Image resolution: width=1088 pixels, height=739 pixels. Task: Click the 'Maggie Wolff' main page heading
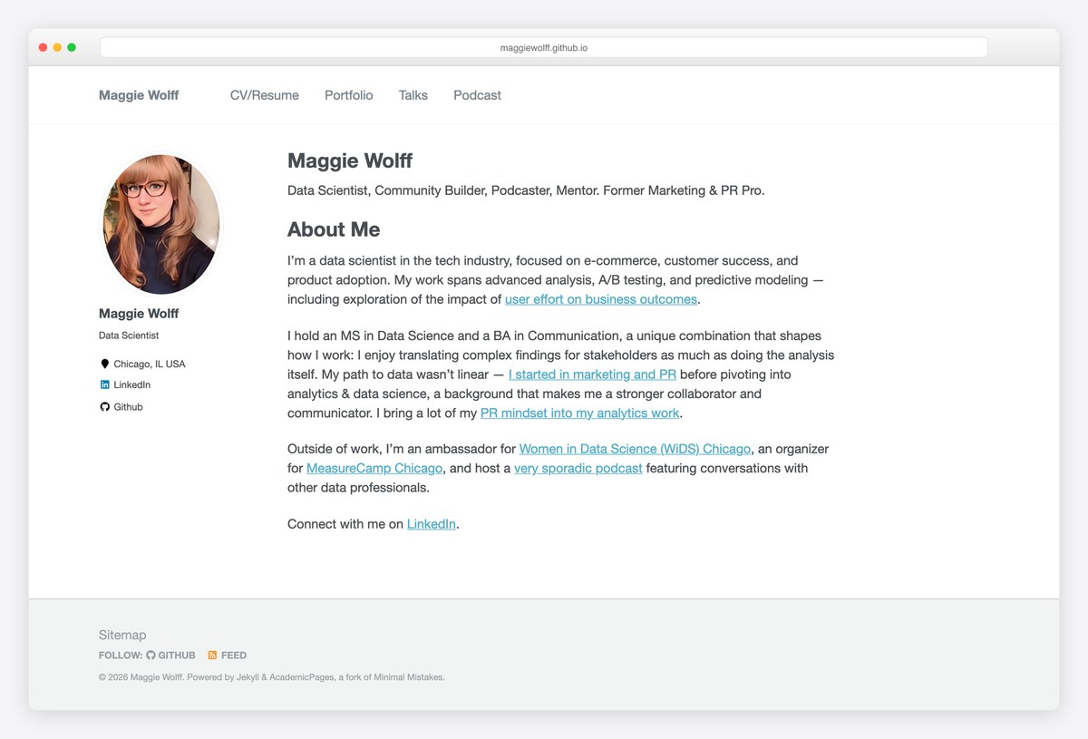[350, 161]
